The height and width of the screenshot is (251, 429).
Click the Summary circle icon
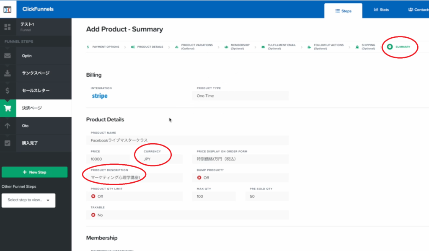pos(390,47)
